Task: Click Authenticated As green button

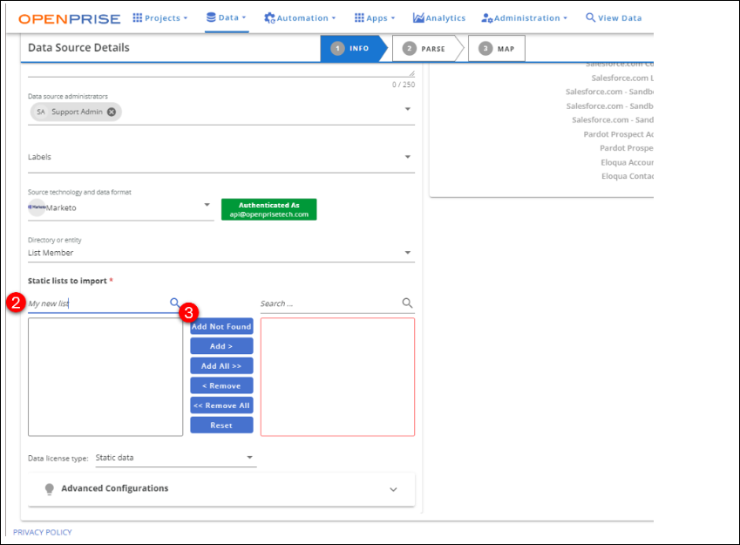Action: point(269,209)
